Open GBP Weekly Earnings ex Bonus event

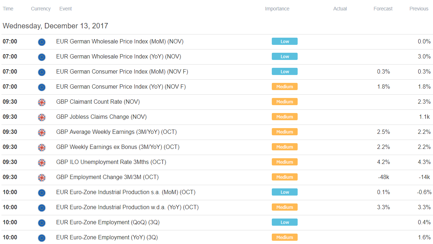(x=118, y=147)
